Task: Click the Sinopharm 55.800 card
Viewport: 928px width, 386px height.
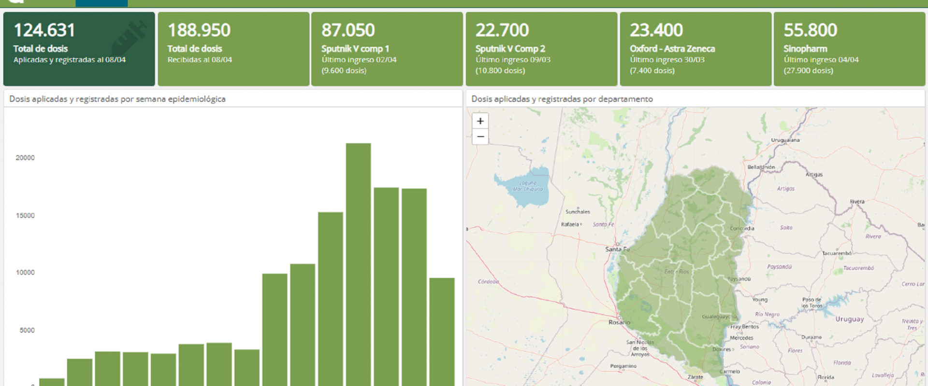Action: [849, 49]
